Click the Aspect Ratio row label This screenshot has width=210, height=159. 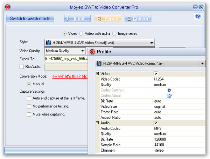[111, 118]
